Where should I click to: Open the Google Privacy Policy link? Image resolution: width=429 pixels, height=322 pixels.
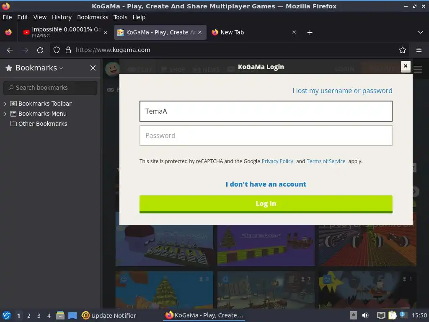[277, 161]
